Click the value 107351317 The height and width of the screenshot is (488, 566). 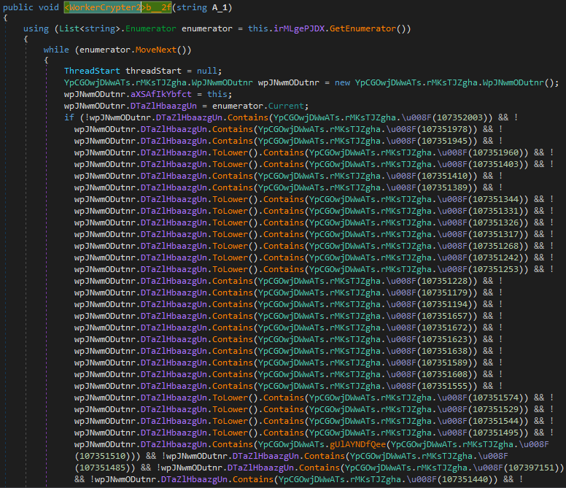[x=495, y=234]
